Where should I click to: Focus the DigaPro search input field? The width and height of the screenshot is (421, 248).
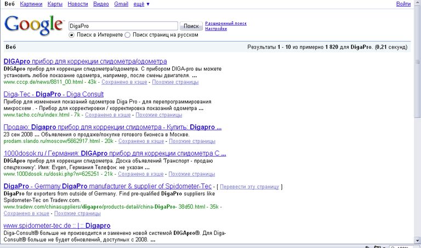tap(123, 26)
